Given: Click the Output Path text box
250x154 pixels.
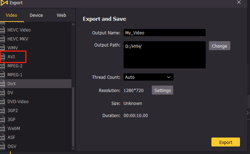Looking at the screenshot, I should coord(164,55).
